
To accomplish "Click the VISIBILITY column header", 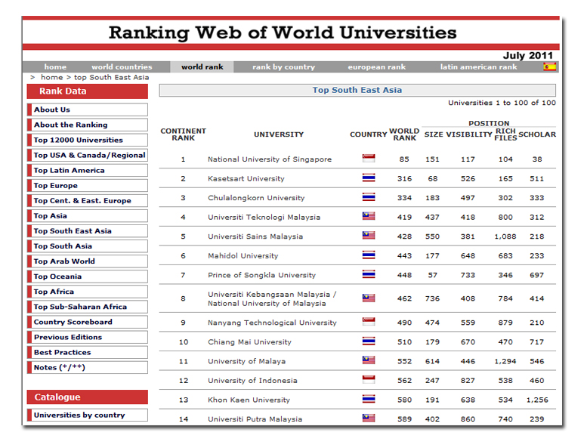I will [468, 134].
